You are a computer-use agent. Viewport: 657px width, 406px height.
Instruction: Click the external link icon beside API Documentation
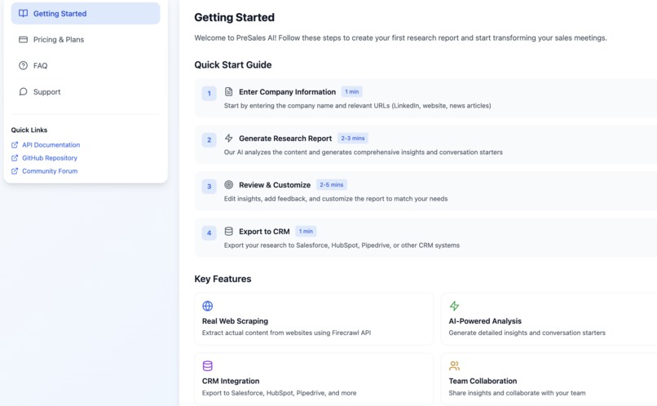(15, 145)
